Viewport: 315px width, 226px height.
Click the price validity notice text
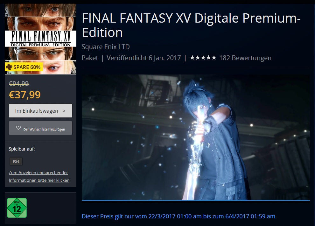(179, 216)
